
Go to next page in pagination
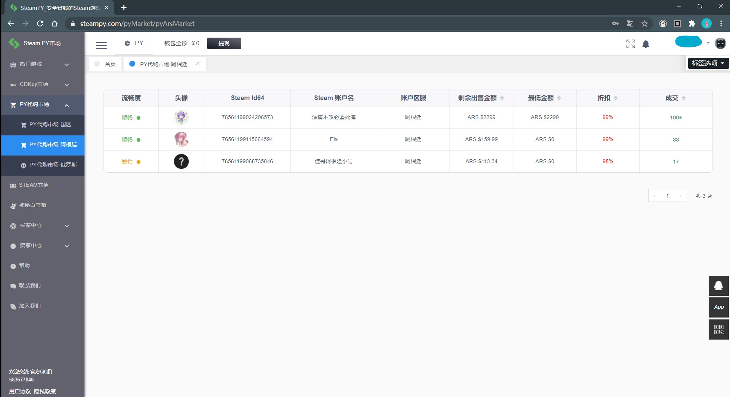tap(680, 196)
